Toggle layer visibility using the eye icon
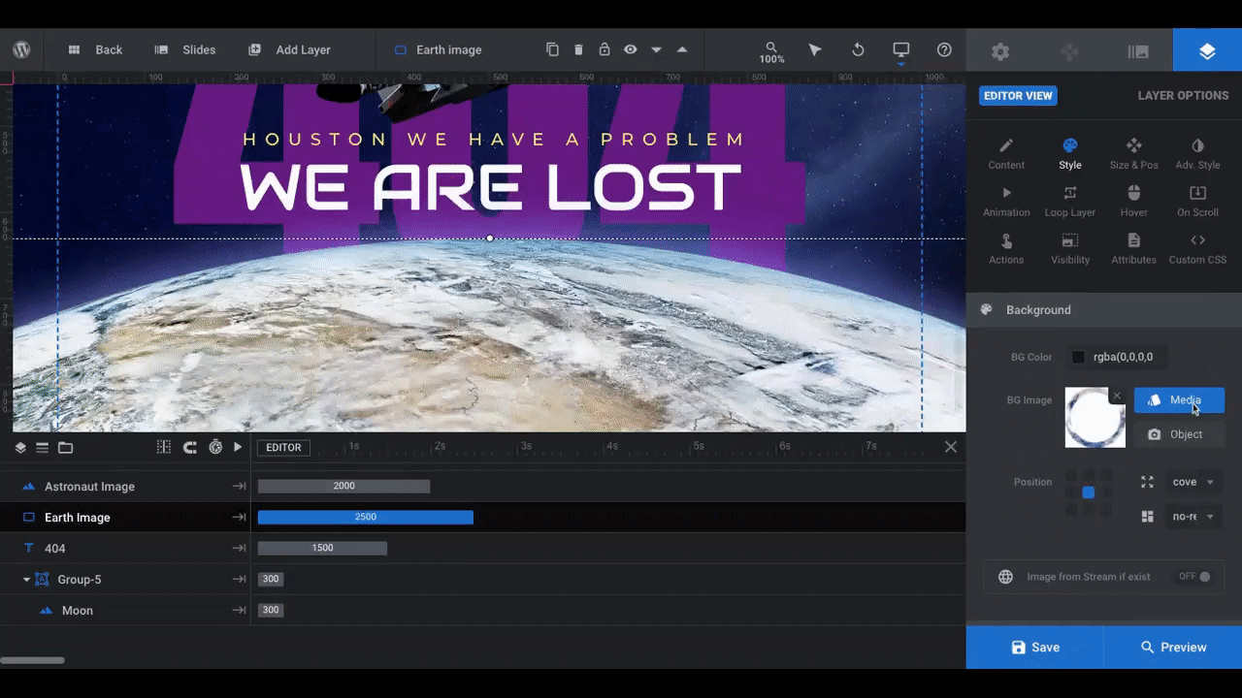1242x698 pixels. tap(631, 49)
